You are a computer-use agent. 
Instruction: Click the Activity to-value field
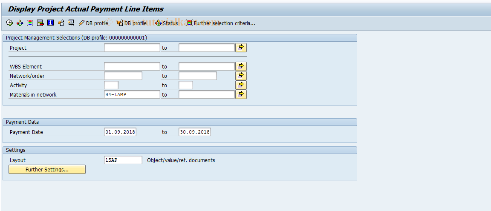(x=186, y=86)
